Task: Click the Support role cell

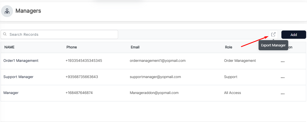Action: (x=231, y=77)
